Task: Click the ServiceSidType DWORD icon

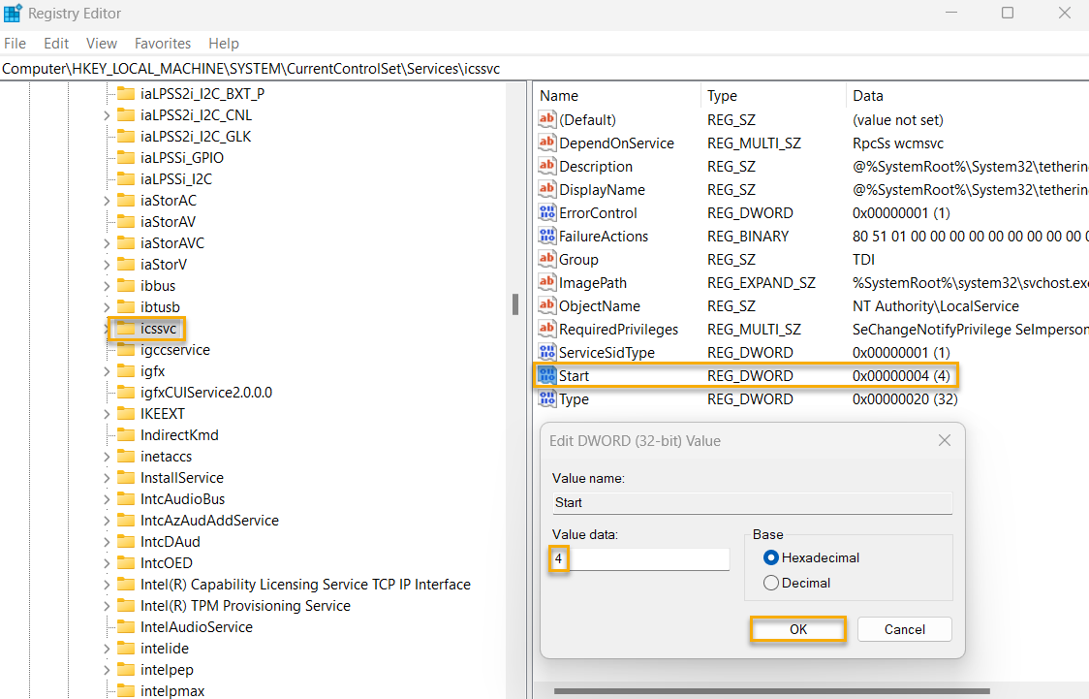Action: (547, 353)
